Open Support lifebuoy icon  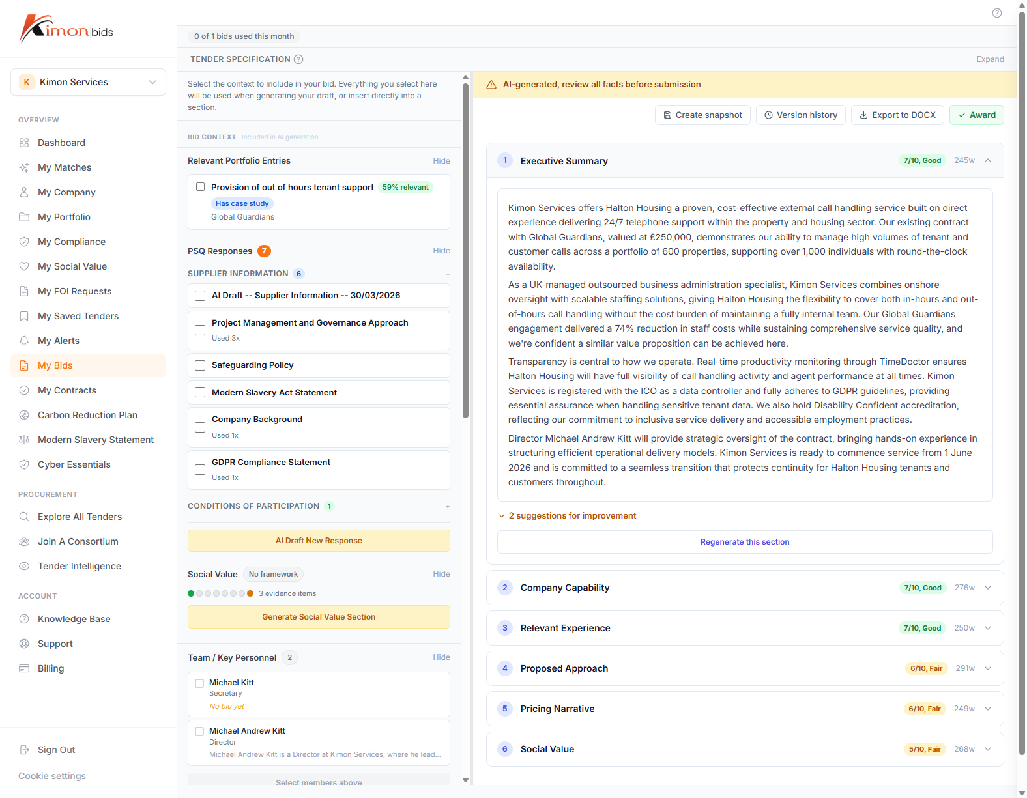24,644
